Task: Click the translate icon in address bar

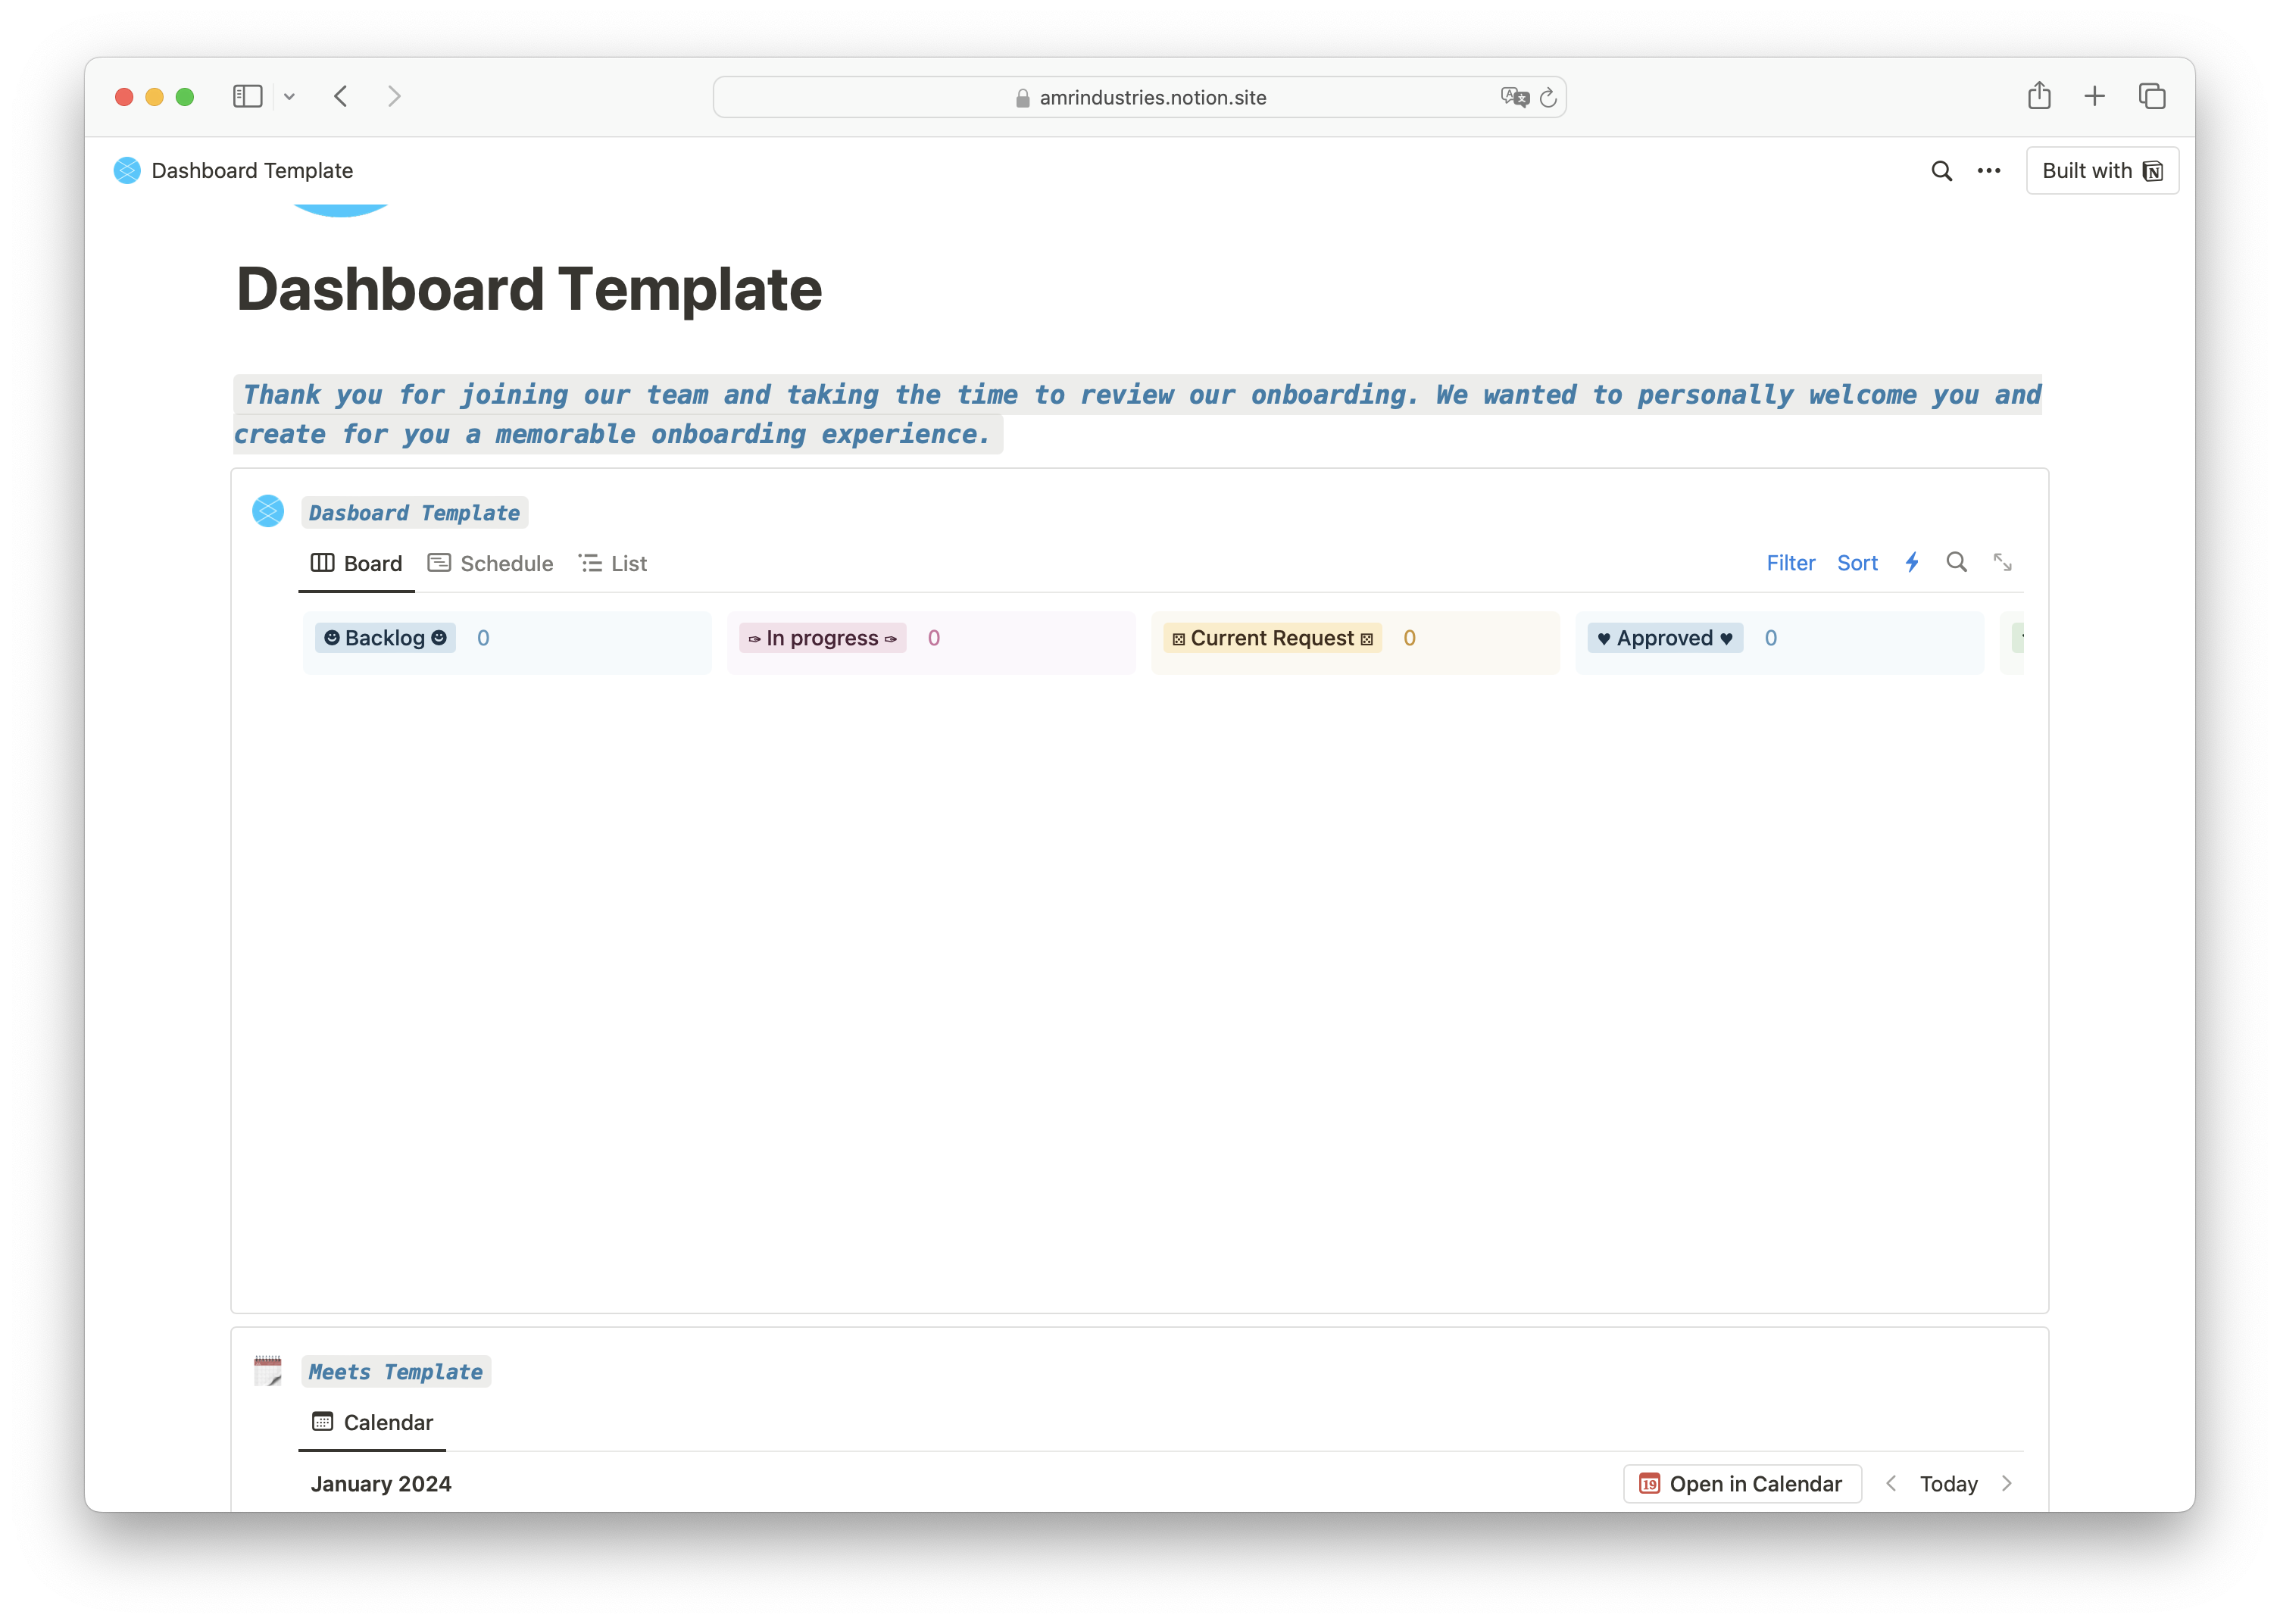Action: point(1514,98)
